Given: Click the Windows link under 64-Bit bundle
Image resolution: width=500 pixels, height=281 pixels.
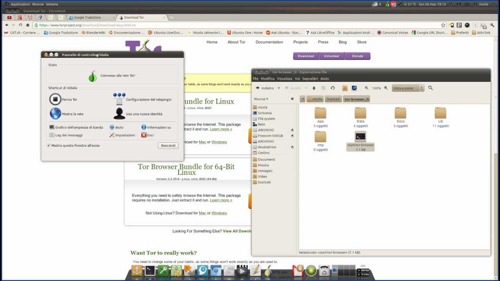Looking at the screenshot, I should pyautogui.click(x=219, y=213).
